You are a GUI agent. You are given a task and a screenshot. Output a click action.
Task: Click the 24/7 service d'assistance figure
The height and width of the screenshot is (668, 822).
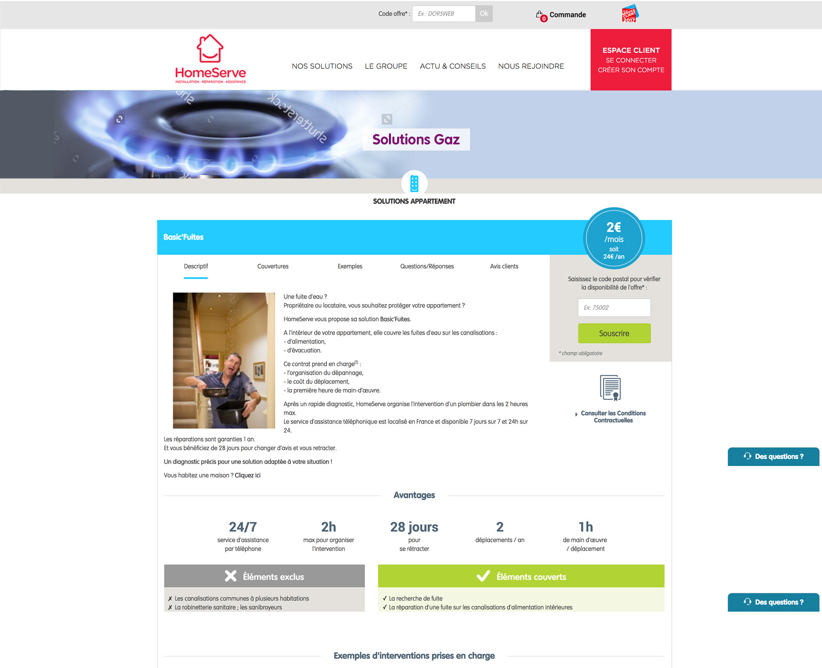point(243,536)
